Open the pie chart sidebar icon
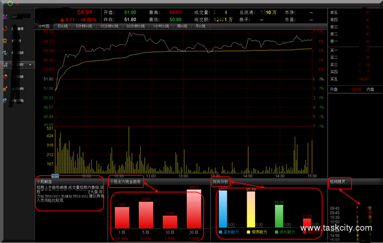Screen dimensions: 383x243 (5, 76)
